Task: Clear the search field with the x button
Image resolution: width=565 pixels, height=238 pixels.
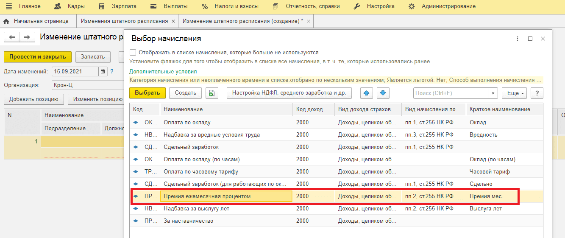Action: (493, 93)
